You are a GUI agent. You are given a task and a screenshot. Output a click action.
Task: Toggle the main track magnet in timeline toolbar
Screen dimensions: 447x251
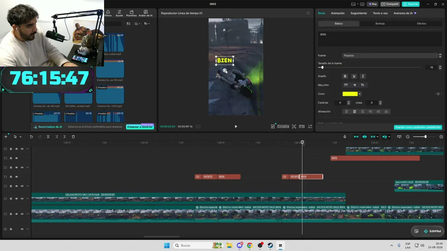[x=356, y=137]
